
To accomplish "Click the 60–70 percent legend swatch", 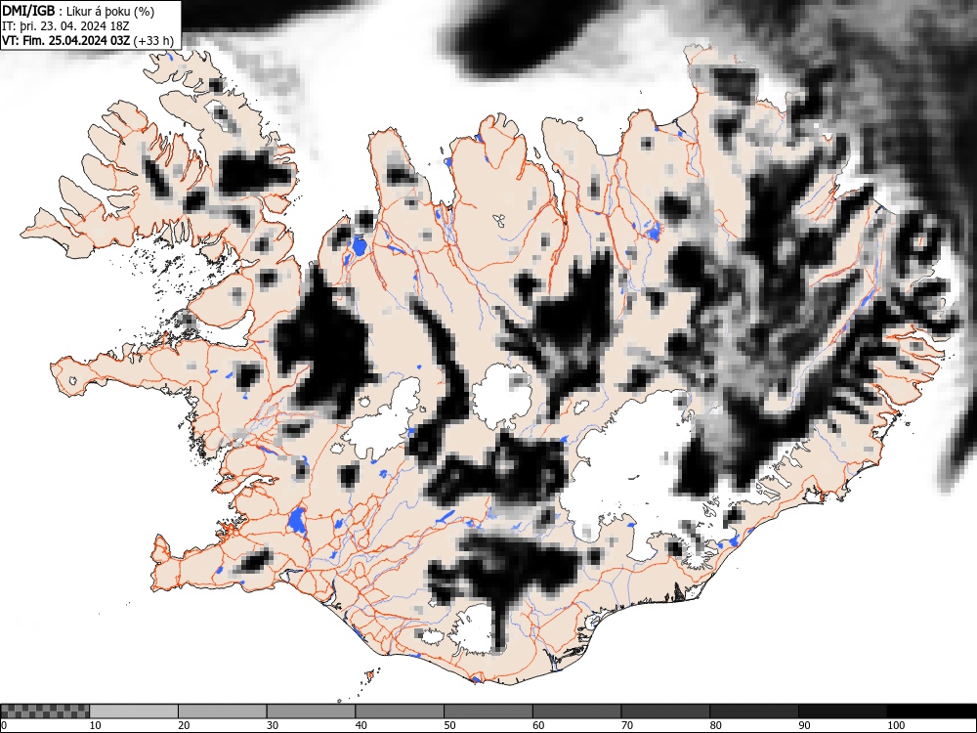I will [577, 711].
